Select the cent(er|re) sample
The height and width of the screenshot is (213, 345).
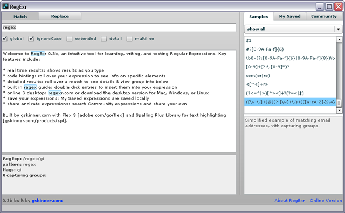click(x=290, y=75)
